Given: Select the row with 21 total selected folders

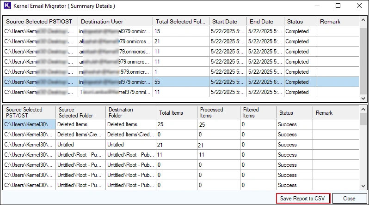Looking at the screenshot, I should click(181, 41).
